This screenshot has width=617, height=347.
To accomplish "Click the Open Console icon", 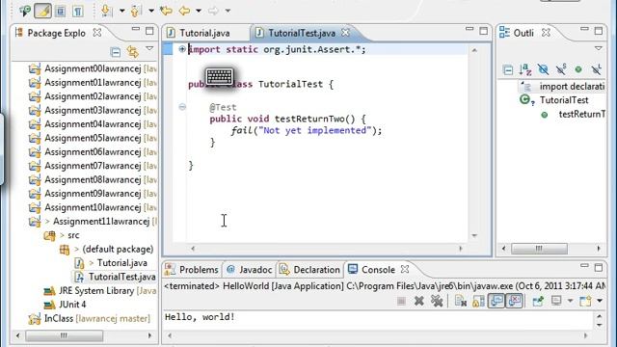I will (585, 301).
